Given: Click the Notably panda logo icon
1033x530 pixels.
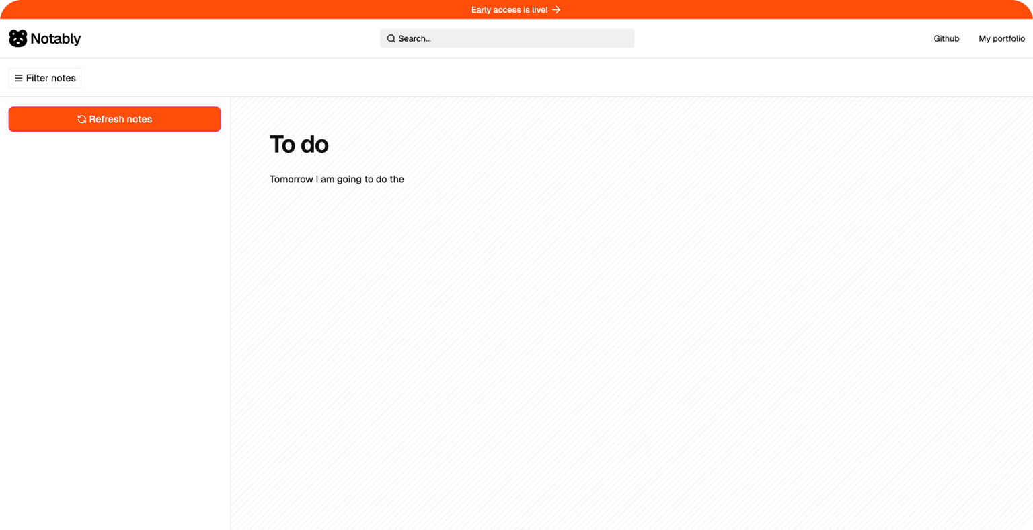Looking at the screenshot, I should pos(18,38).
